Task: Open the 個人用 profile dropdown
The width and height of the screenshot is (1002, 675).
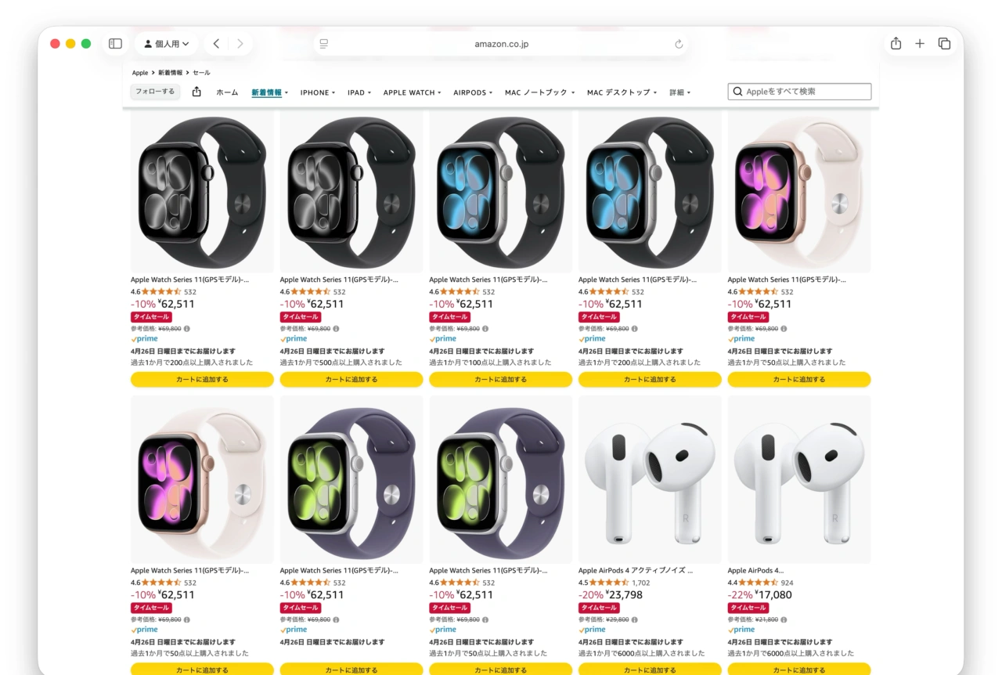Action: click(166, 44)
